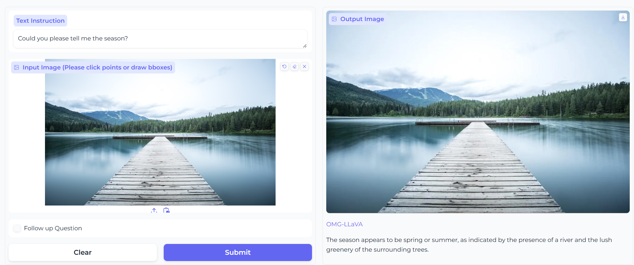Remove the input image with X icon
The height and width of the screenshot is (265, 634).
coord(305,67)
